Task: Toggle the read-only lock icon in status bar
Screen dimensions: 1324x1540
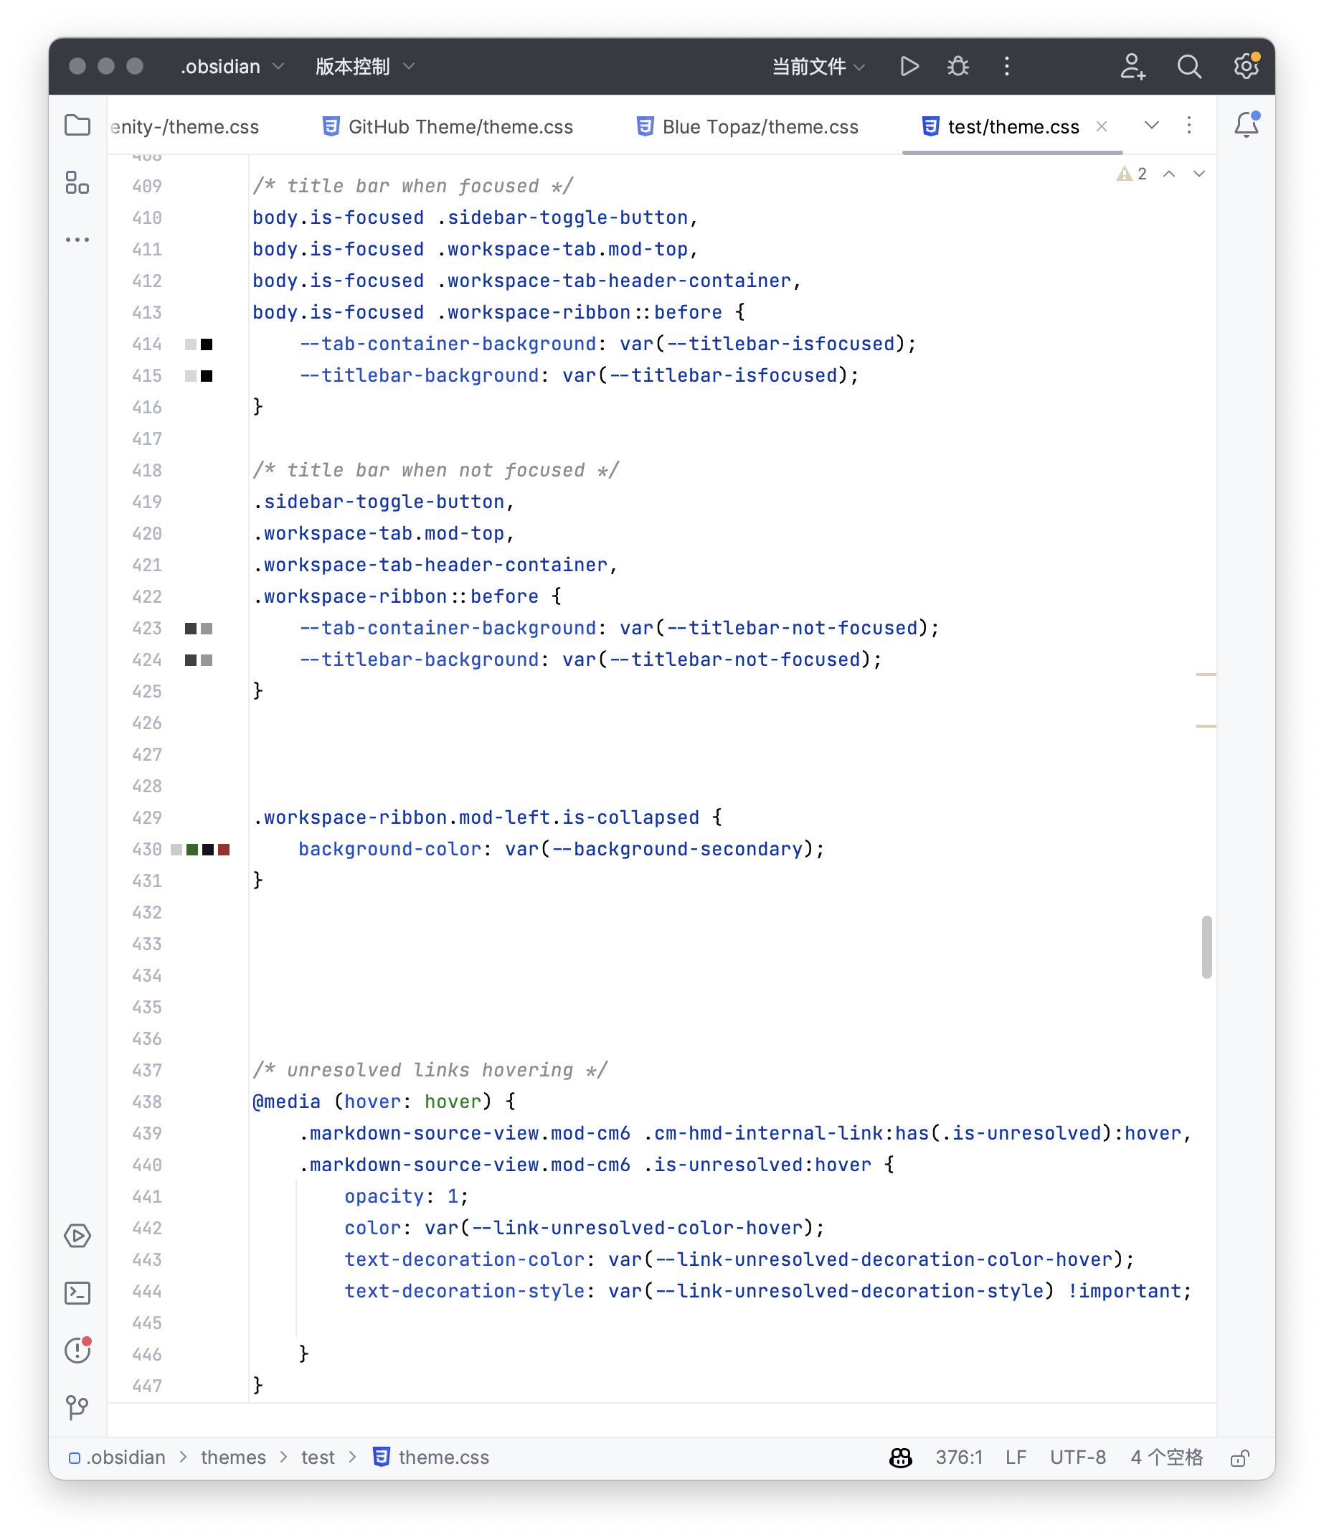Action: tap(1239, 1458)
